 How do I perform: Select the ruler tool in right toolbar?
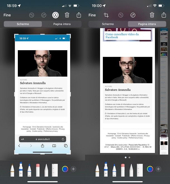pyautogui.click(x=140, y=170)
